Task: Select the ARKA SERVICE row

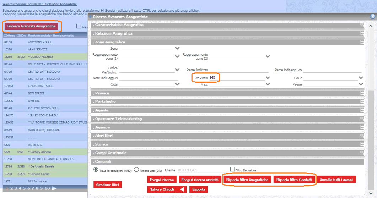Action: tap(45, 49)
